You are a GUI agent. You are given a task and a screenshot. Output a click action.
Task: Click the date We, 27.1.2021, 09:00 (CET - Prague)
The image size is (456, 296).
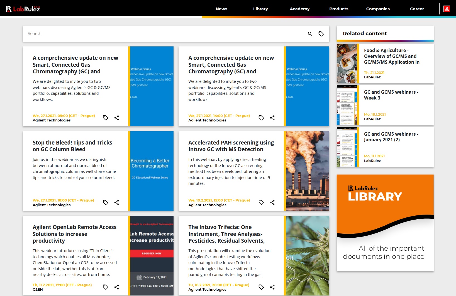click(64, 116)
